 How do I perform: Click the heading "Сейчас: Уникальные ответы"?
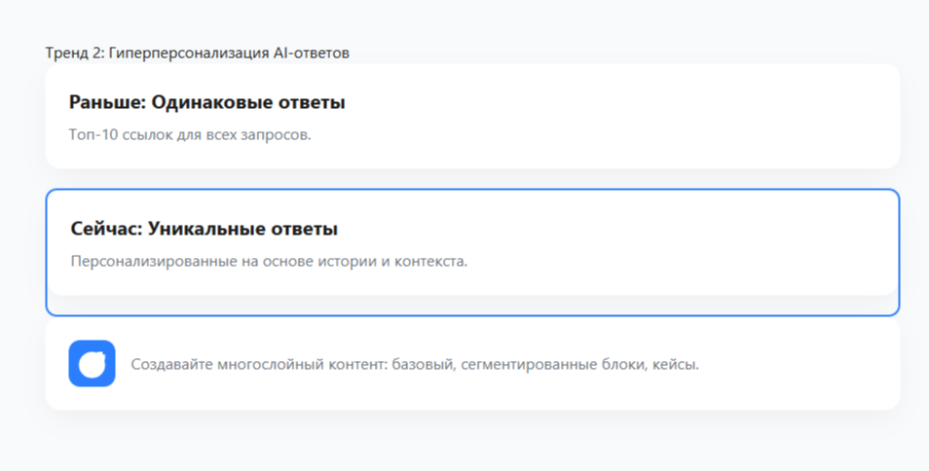204,229
